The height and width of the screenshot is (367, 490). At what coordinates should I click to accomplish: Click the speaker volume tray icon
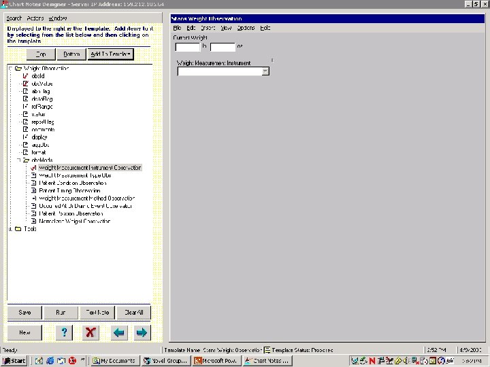point(405,361)
